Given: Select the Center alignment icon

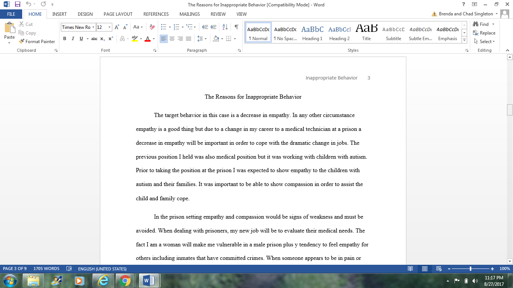Looking at the screenshot, I should (x=172, y=39).
